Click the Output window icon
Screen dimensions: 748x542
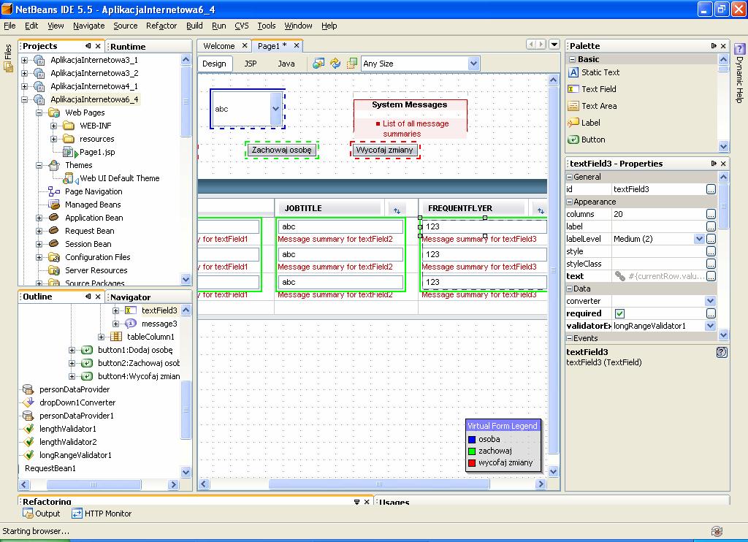point(28,514)
